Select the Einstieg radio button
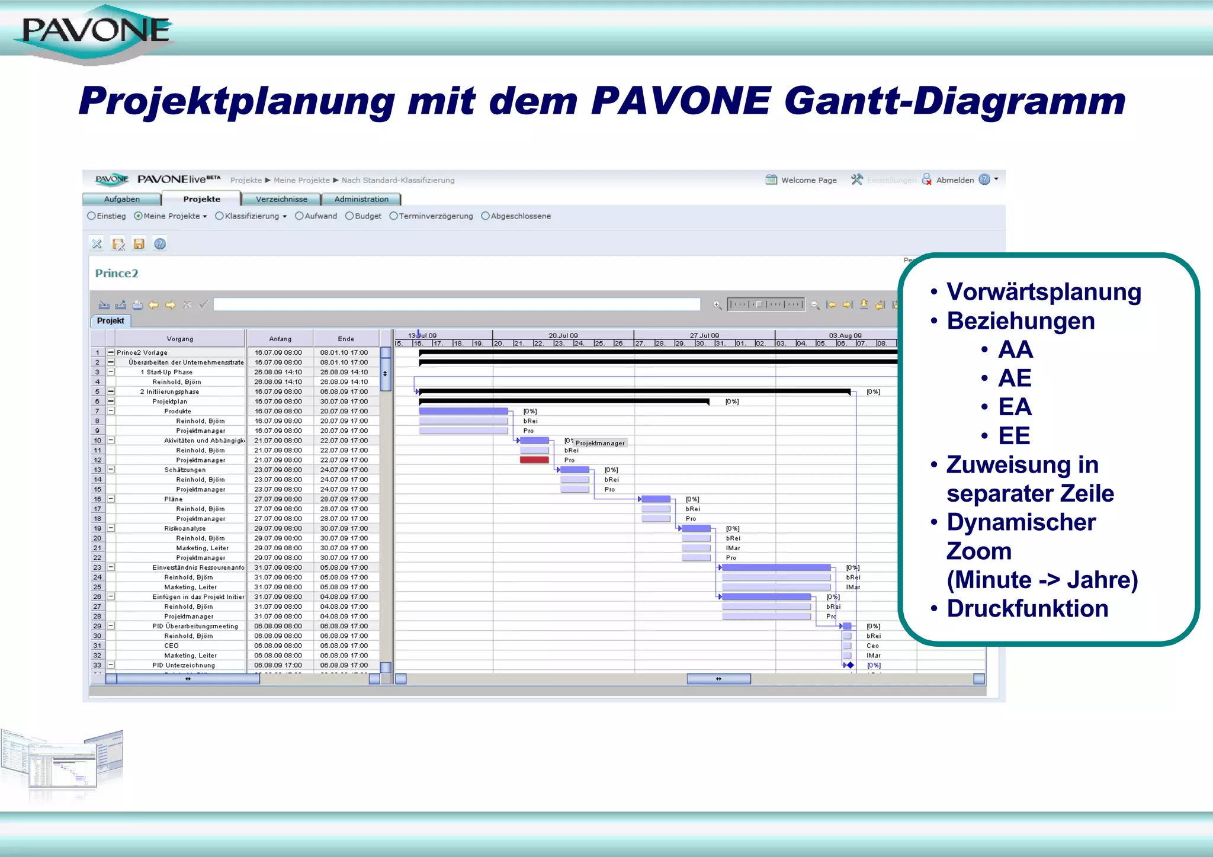The height and width of the screenshot is (857, 1213). coord(91,216)
